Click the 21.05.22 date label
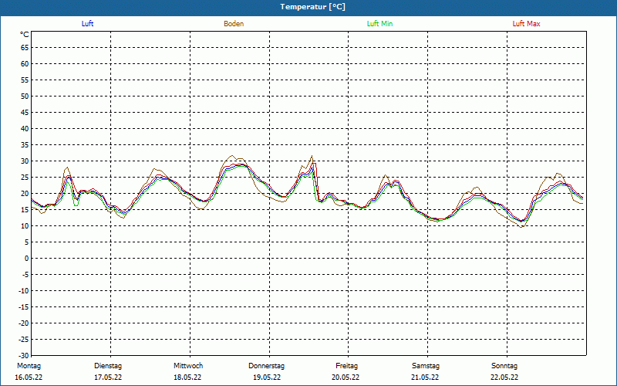 (425, 378)
